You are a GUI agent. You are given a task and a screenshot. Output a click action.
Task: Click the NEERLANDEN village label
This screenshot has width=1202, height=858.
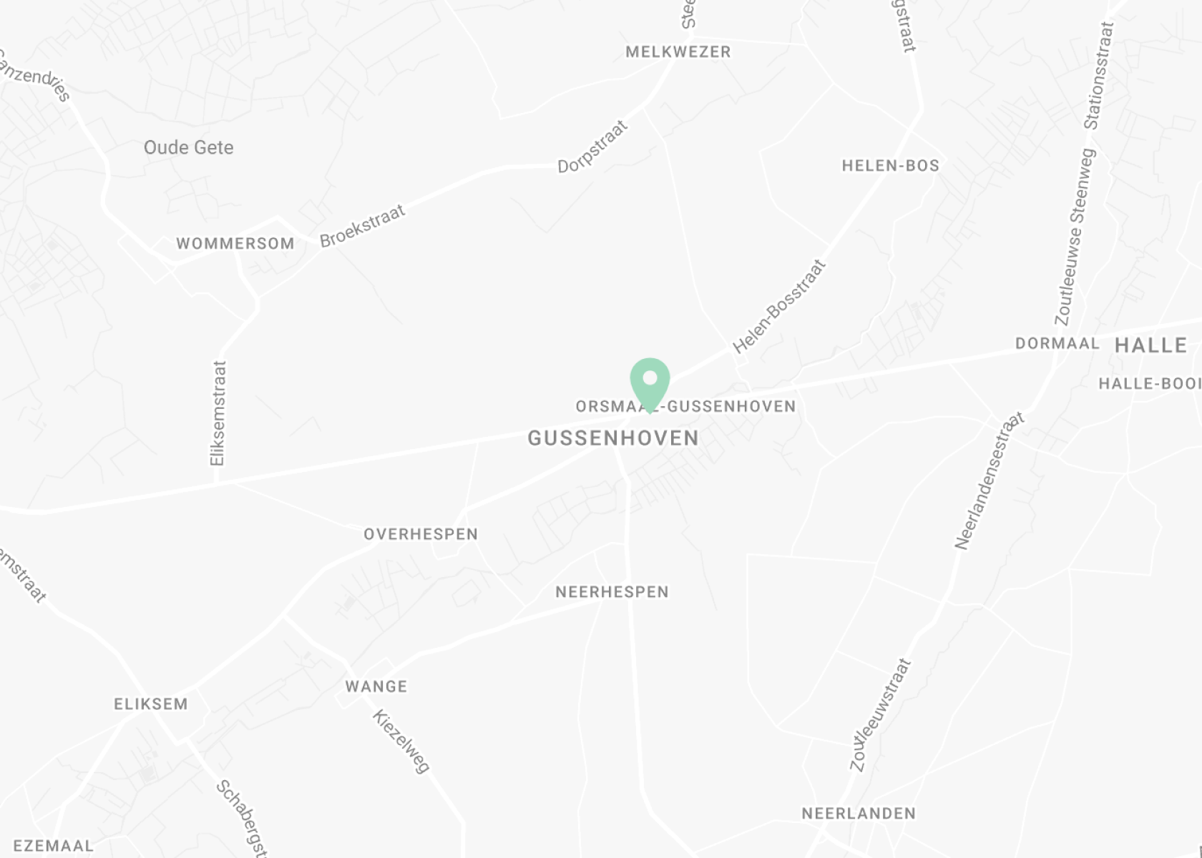click(859, 814)
